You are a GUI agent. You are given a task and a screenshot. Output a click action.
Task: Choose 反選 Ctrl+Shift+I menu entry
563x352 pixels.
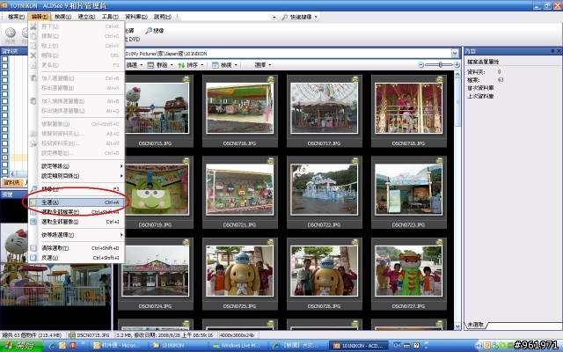[x=77, y=258]
